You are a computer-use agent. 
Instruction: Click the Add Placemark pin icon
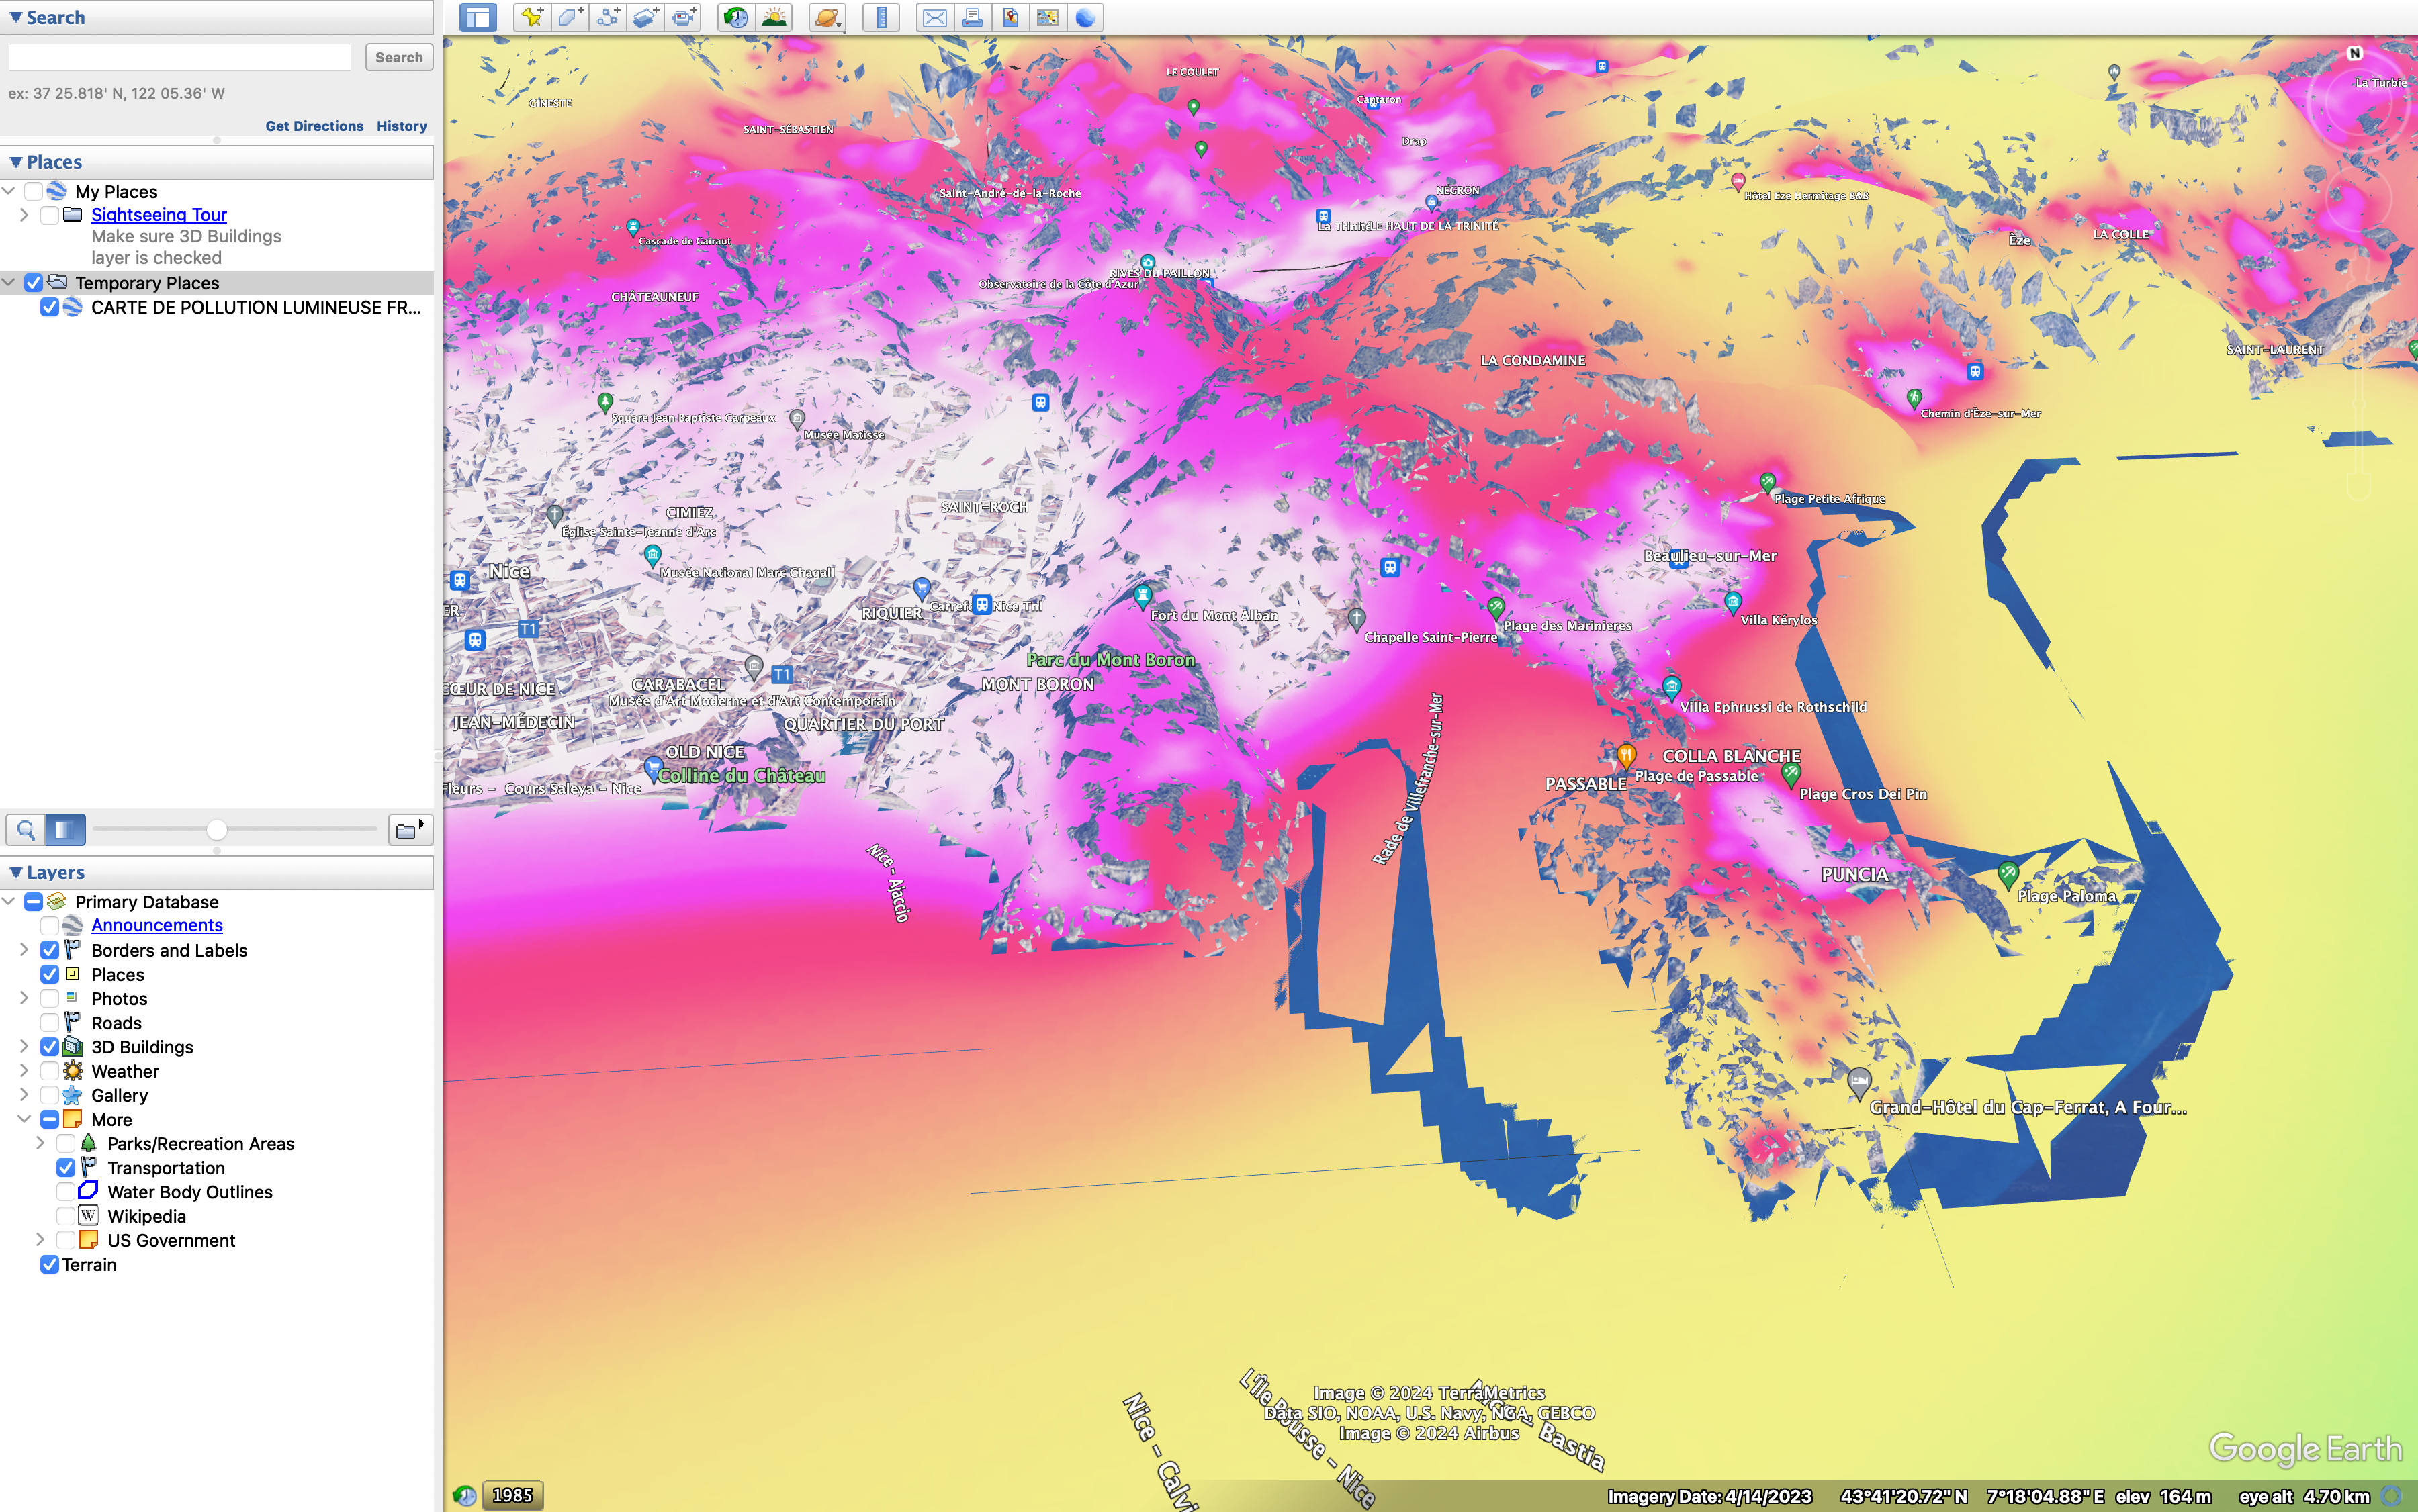532,17
